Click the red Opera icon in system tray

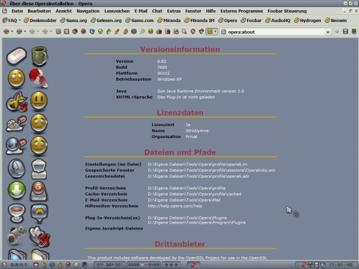304,265
